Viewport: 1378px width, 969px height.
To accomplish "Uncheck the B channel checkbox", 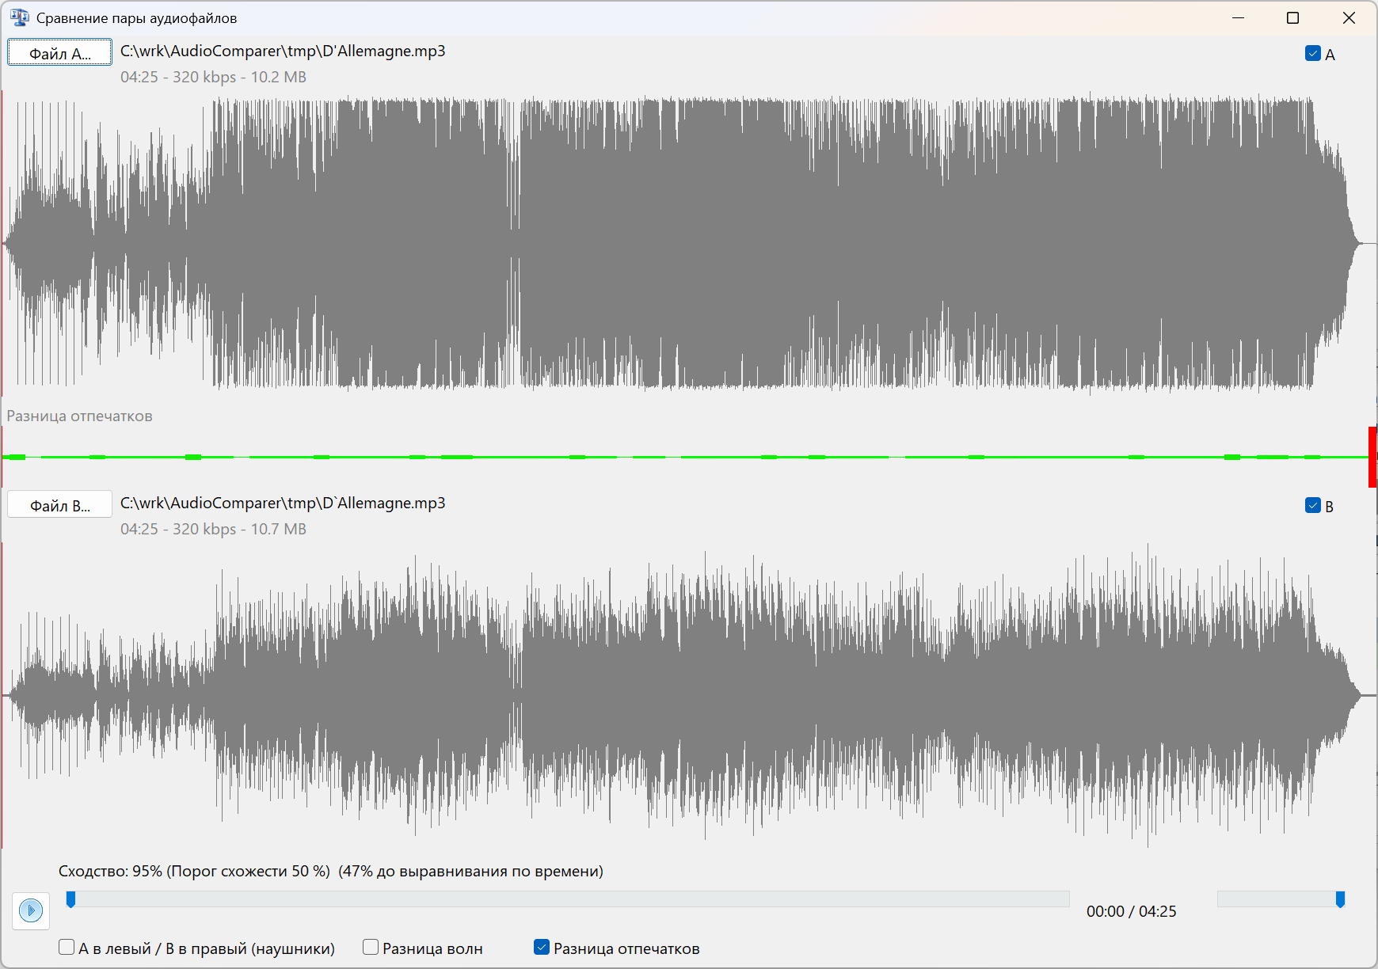I will (x=1312, y=506).
